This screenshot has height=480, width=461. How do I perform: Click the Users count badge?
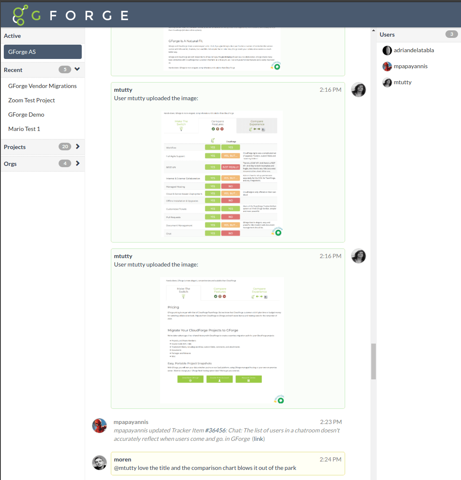click(x=451, y=35)
